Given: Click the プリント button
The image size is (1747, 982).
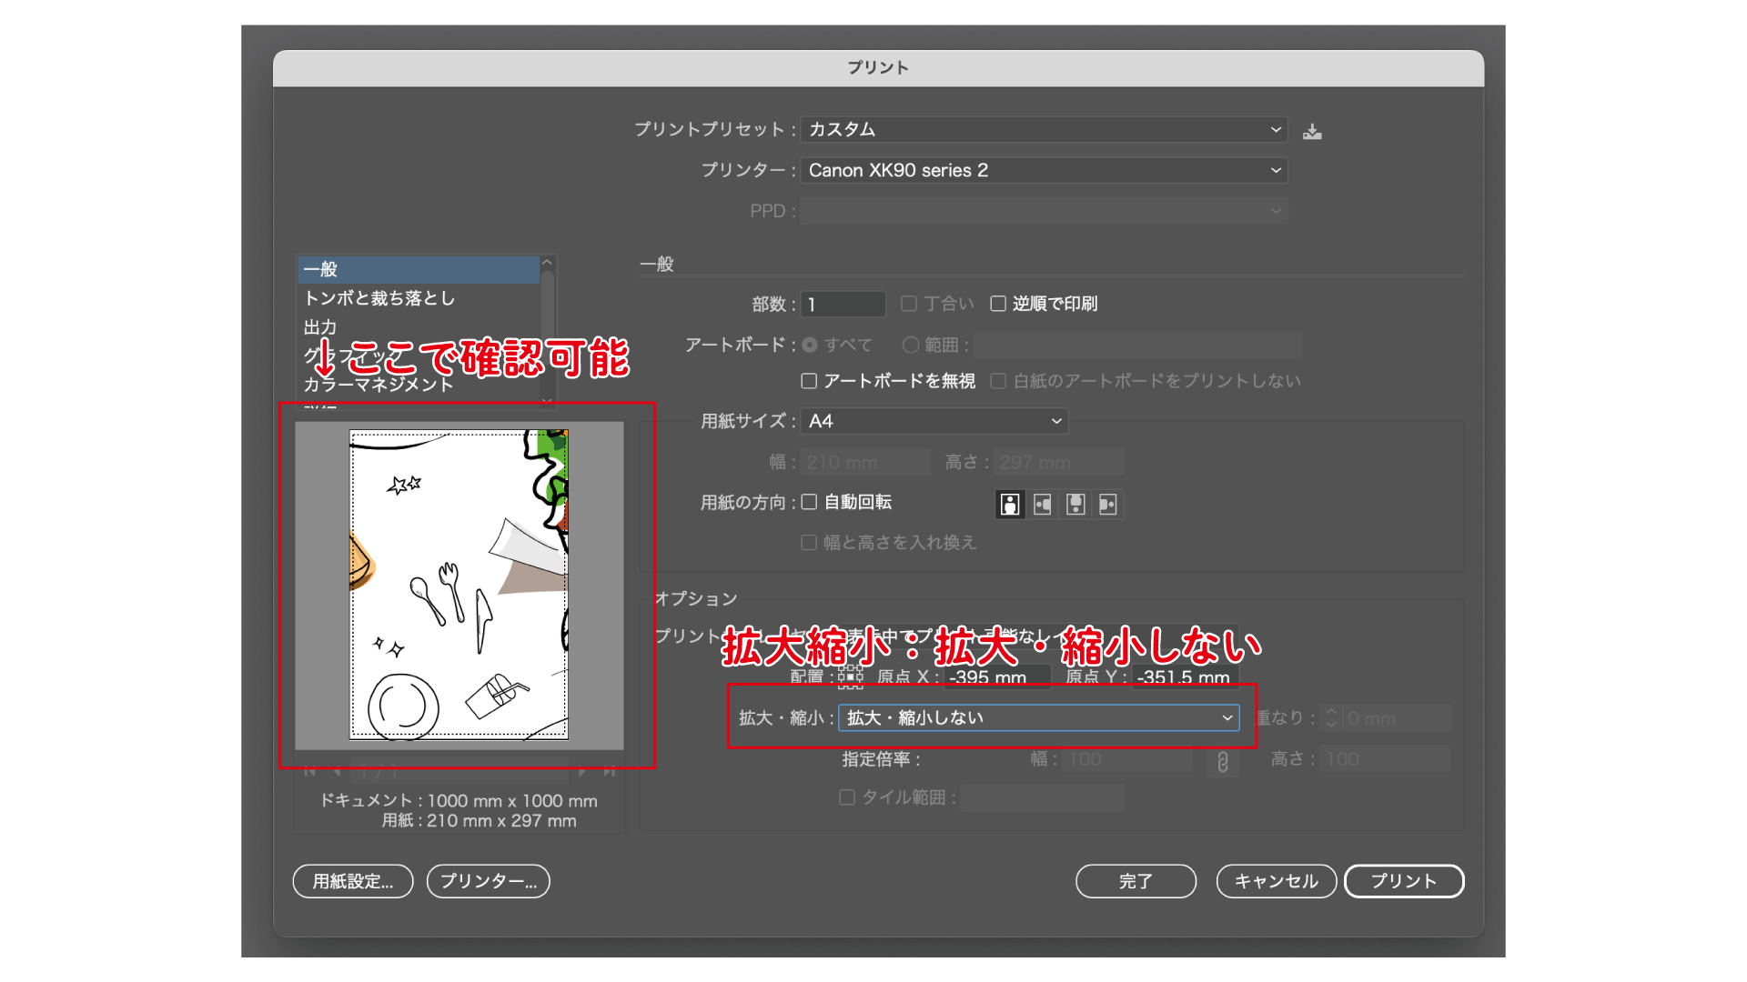Looking at the screenshot, I should (x=1403, y=881).
